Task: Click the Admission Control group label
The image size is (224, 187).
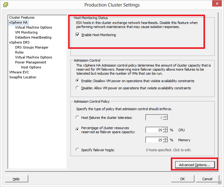Action: (x=87, y=60)
